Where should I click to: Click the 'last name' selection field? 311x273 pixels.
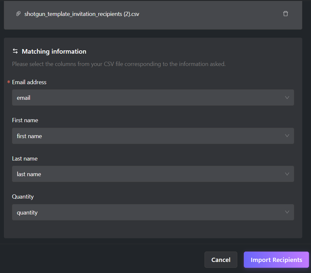(x=153, y=174)
